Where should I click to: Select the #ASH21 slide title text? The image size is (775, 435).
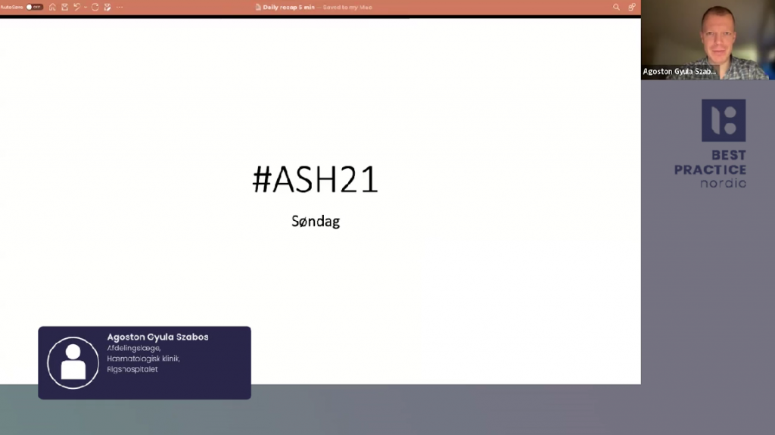tap(315, 180)
